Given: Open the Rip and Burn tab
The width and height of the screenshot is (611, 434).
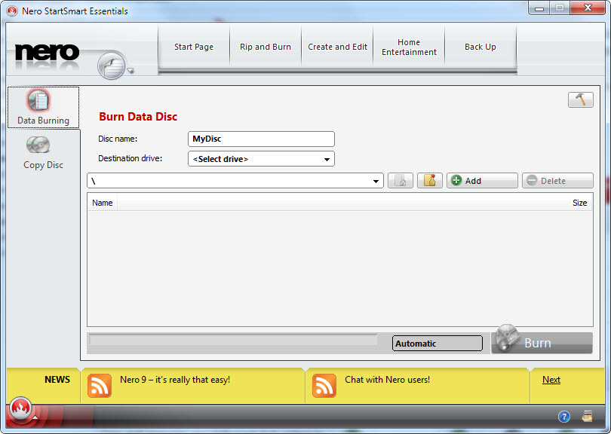Looking at the screenshot, I should click(x=266, y=47).
